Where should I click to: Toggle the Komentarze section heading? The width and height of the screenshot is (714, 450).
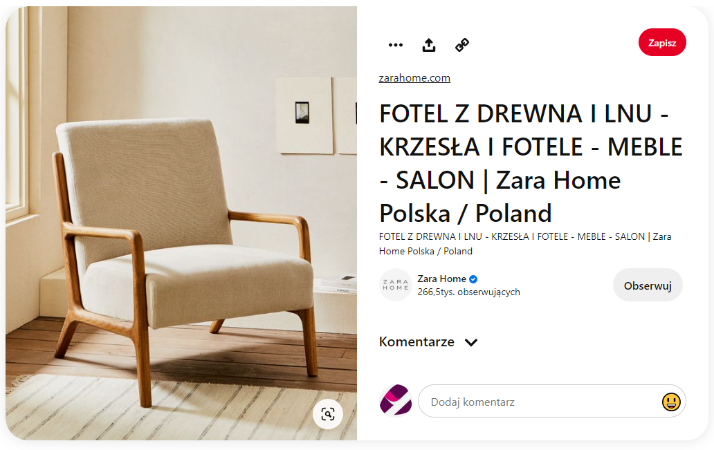point(416,341)
